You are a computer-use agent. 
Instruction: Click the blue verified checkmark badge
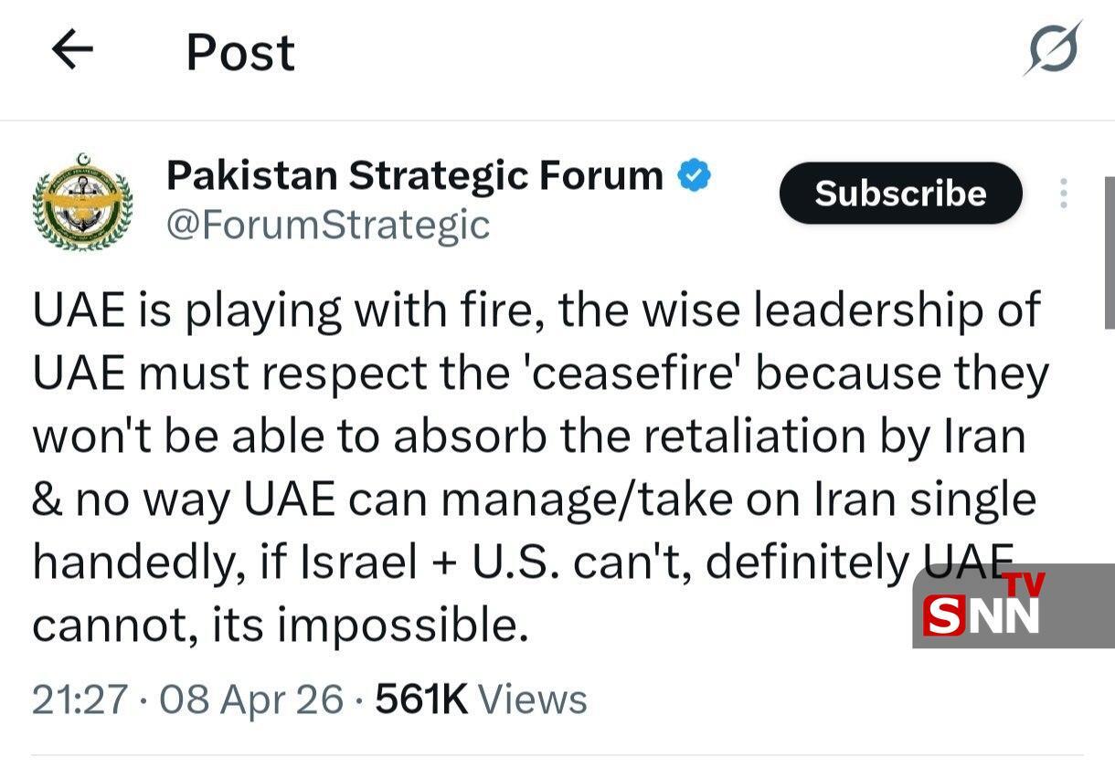[695, 175]
